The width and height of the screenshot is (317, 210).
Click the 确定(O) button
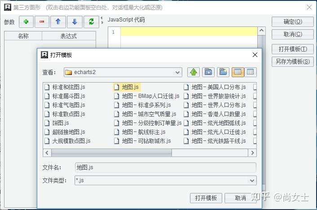click(x=293, y=22)
